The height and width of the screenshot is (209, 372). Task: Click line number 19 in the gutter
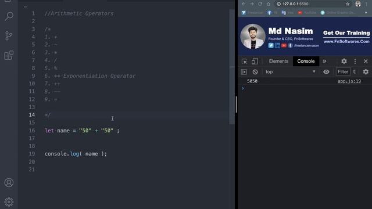[x=32, y=154]
